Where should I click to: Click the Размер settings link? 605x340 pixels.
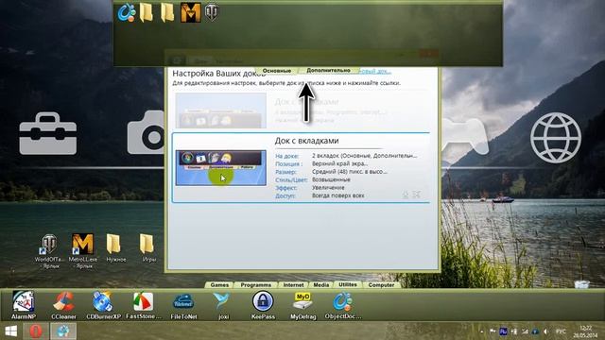tap(285, 172)
